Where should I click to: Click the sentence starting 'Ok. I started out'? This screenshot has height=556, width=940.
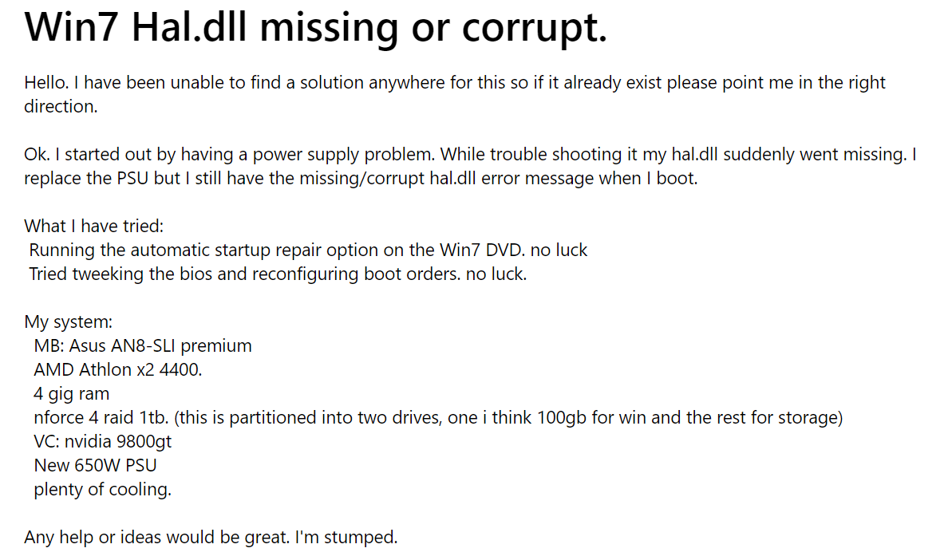click(x=470, y=154)
